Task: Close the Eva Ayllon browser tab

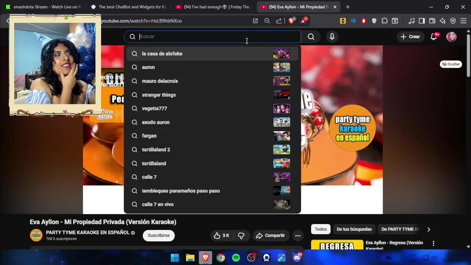Action: click(x=335, y=7)
